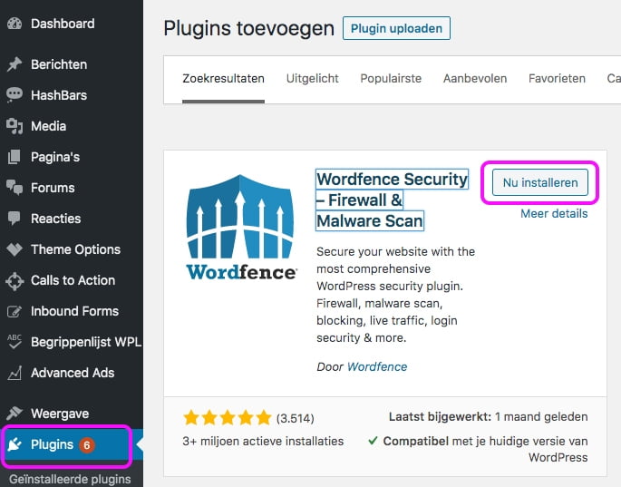Click '3+ miljoen actieve installaties' text
Viewport: 621px width, 487px height.
pos(263,442)
